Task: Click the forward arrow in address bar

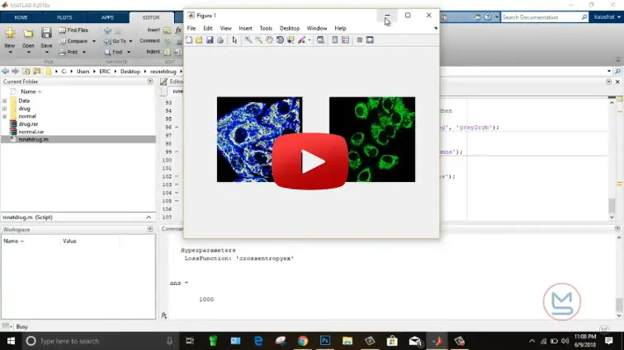Action: [x=15, y=71]
